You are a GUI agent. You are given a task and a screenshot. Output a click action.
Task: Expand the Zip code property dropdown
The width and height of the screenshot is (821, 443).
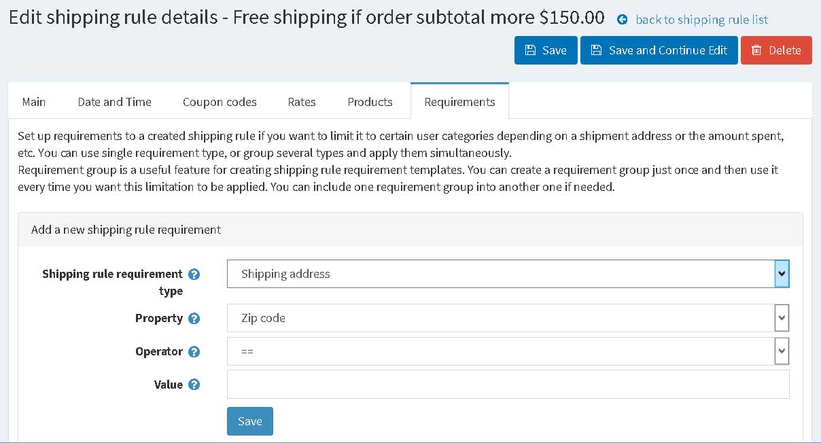[x=508, y=318]
